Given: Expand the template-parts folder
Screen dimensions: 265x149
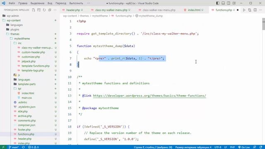Looking at the screenshot, I should [26, 84].
